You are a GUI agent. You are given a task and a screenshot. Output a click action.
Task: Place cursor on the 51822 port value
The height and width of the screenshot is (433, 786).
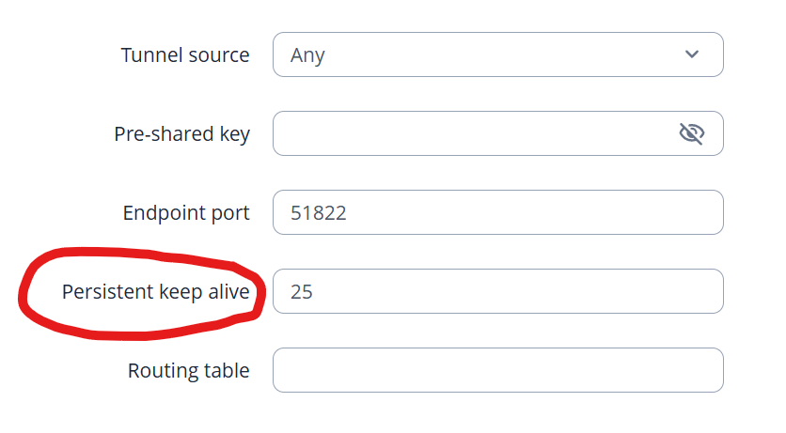tap(319, 213)
